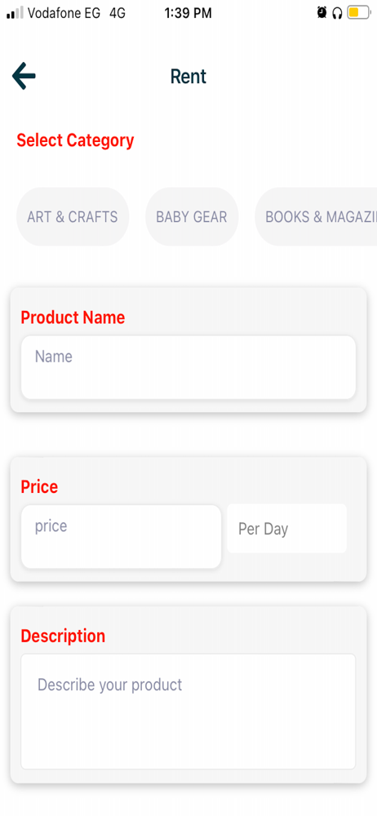
Task: Tap the cellular signal bars icon
Action: pyautogui.click(x=15, y=14)
